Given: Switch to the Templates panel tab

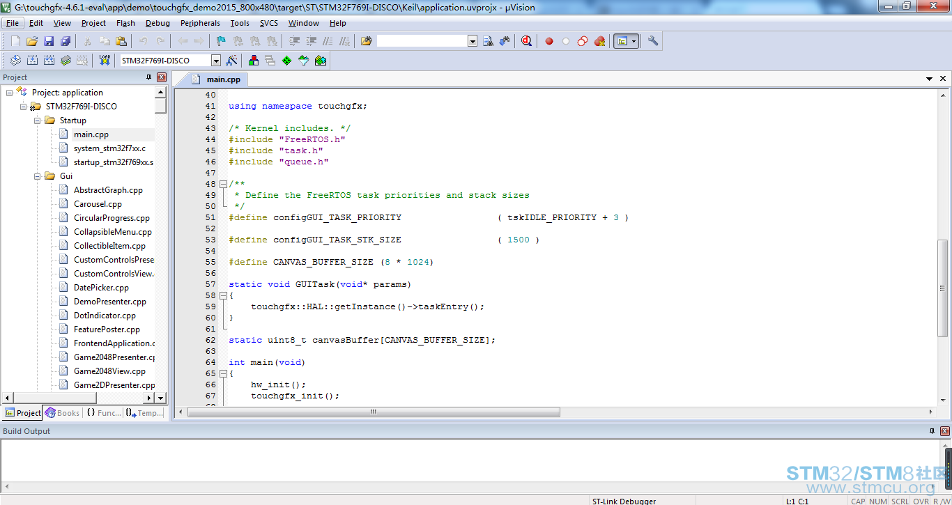Looking at the screenshot, I should pyautogui.click(x=144, y=413).
